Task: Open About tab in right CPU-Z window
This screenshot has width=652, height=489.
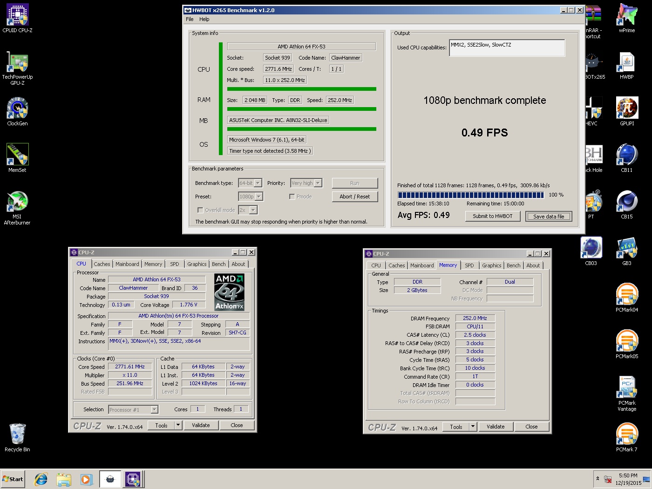Action: 533,265
